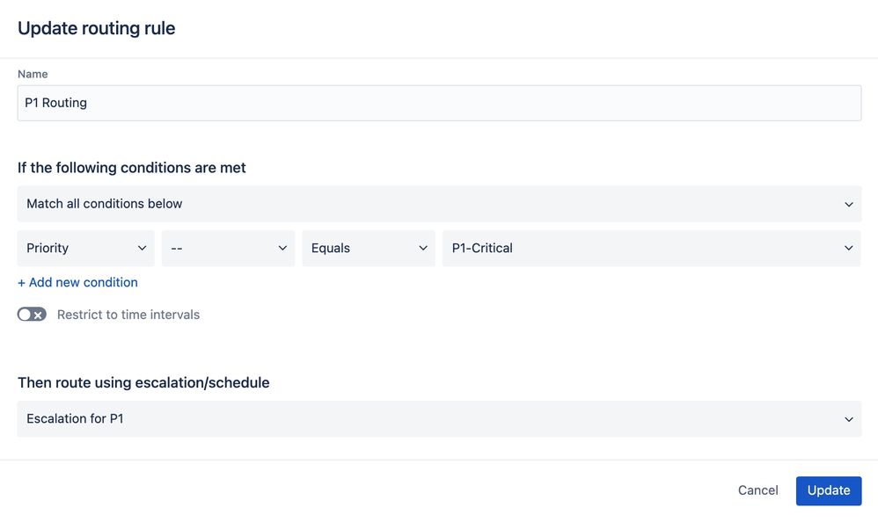Open the Equals operator dropdown
This screenshot has width=878, height=522.
(369, 249)
